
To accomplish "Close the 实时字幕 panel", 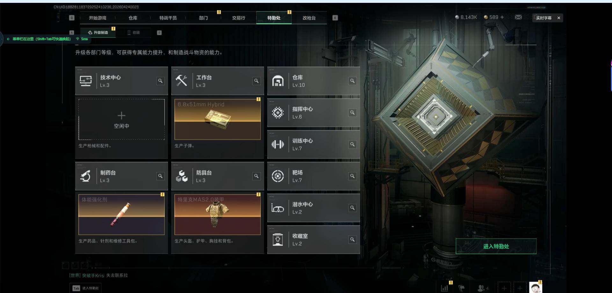I will click(x=558, y=18).
